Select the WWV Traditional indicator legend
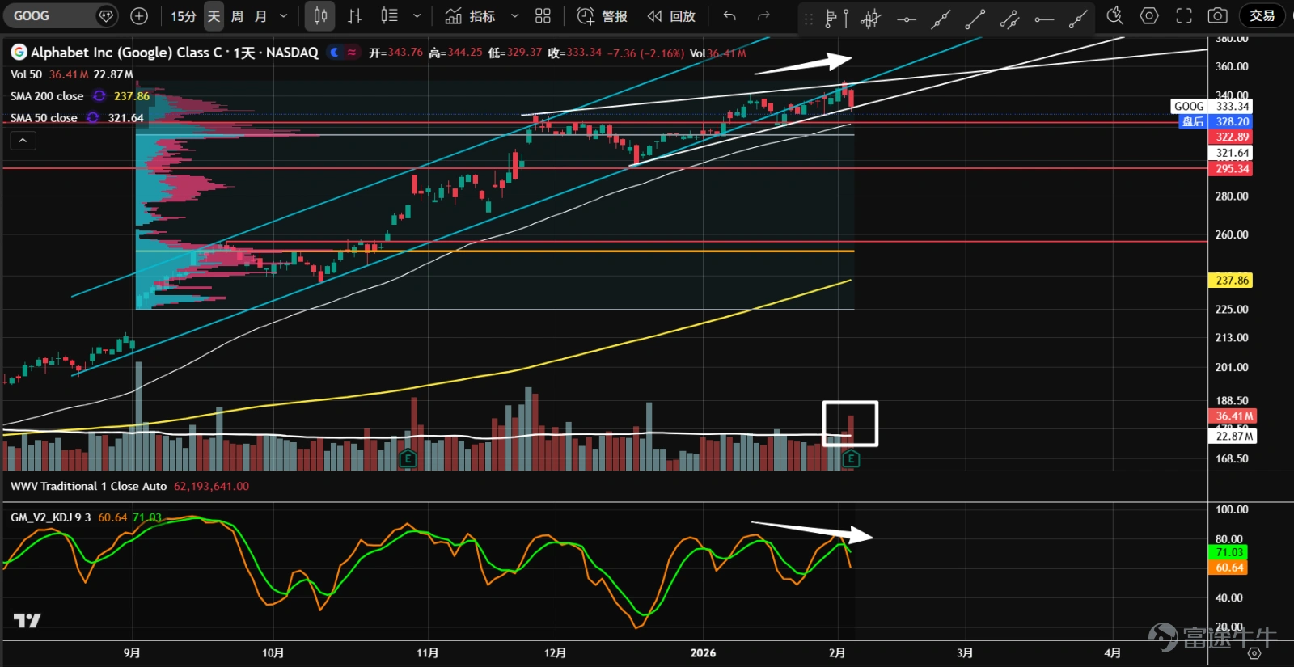Image resolution: width=1294 pixels, height=667 pixels. tap(89, 486)
